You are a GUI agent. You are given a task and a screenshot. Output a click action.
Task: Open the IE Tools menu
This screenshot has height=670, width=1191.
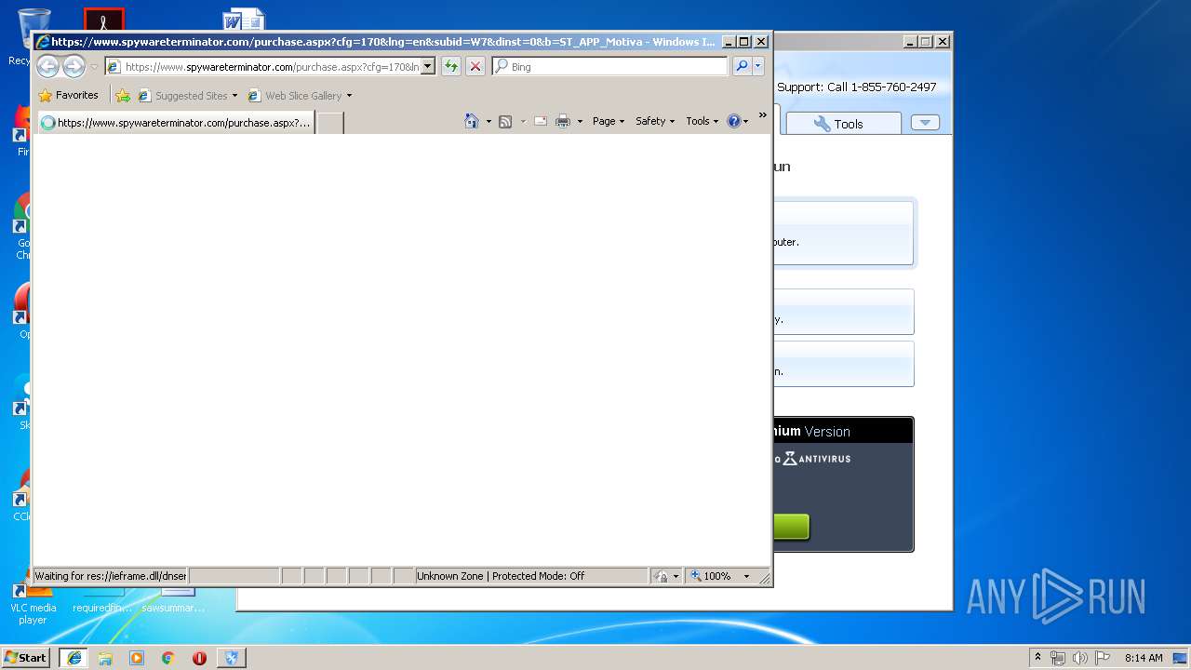(703, 121)
